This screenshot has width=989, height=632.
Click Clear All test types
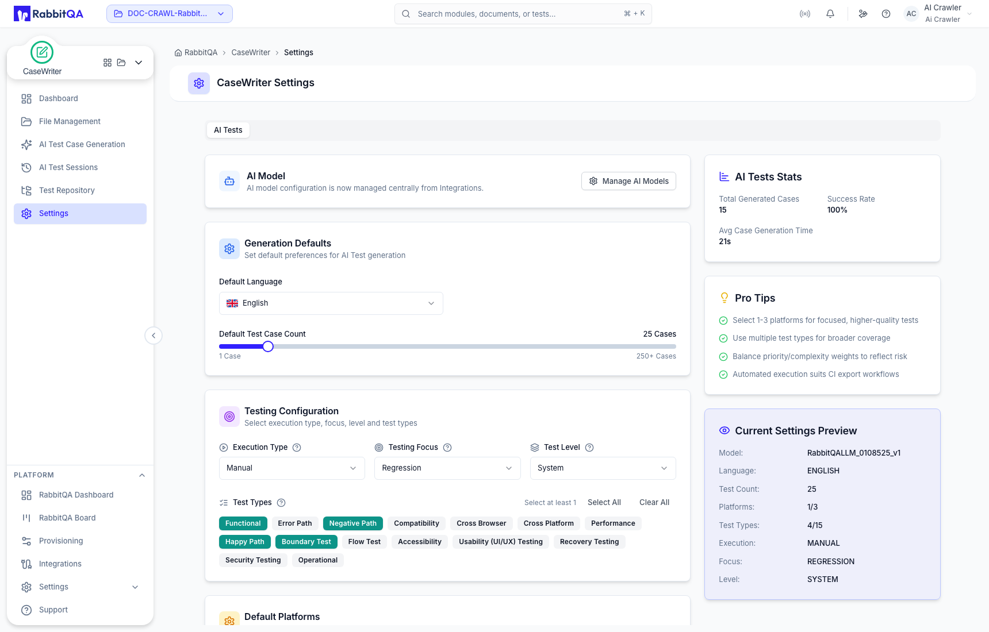(x=654, y=503)
